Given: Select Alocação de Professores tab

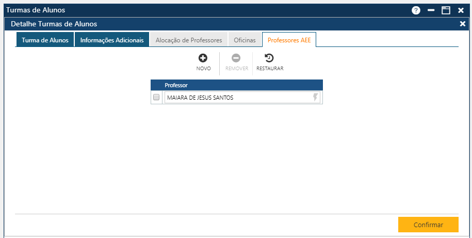Looking at the screenshot, I should (x=189, y=40).
